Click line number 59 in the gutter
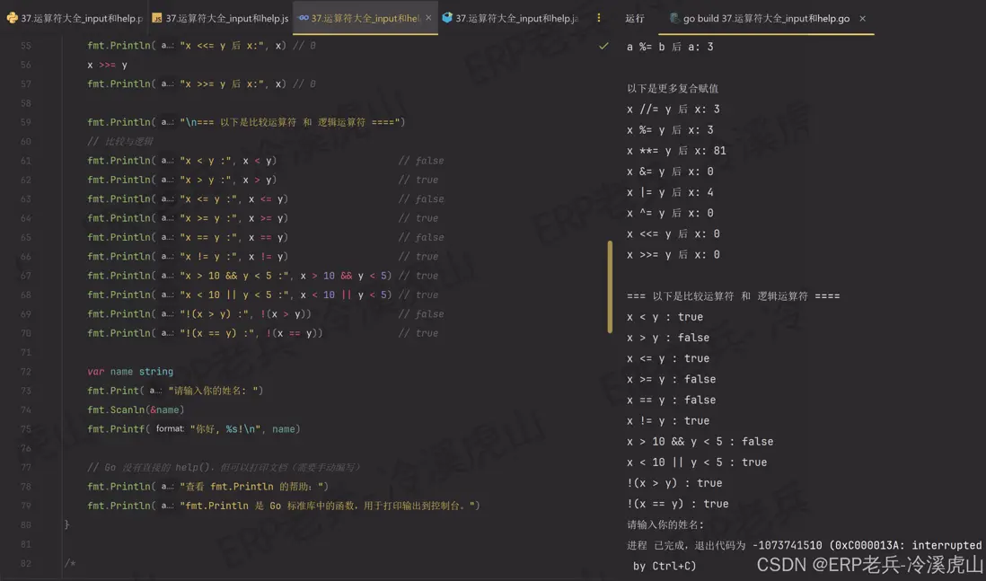The width and height of the screenshot is (986, 581). click(26, 122)
